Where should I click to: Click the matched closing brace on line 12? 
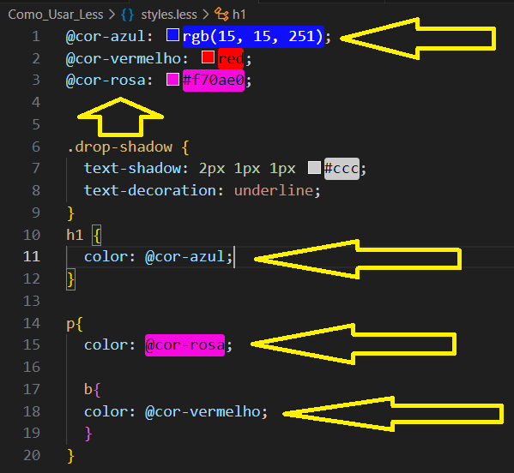(71, 279)
